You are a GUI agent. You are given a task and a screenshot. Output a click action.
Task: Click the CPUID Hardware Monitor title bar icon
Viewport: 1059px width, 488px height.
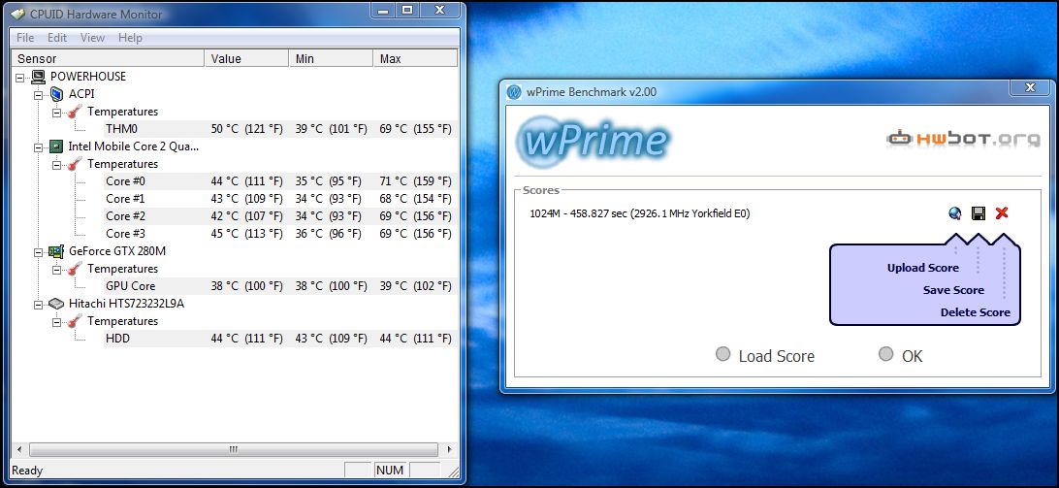point(17,14)
